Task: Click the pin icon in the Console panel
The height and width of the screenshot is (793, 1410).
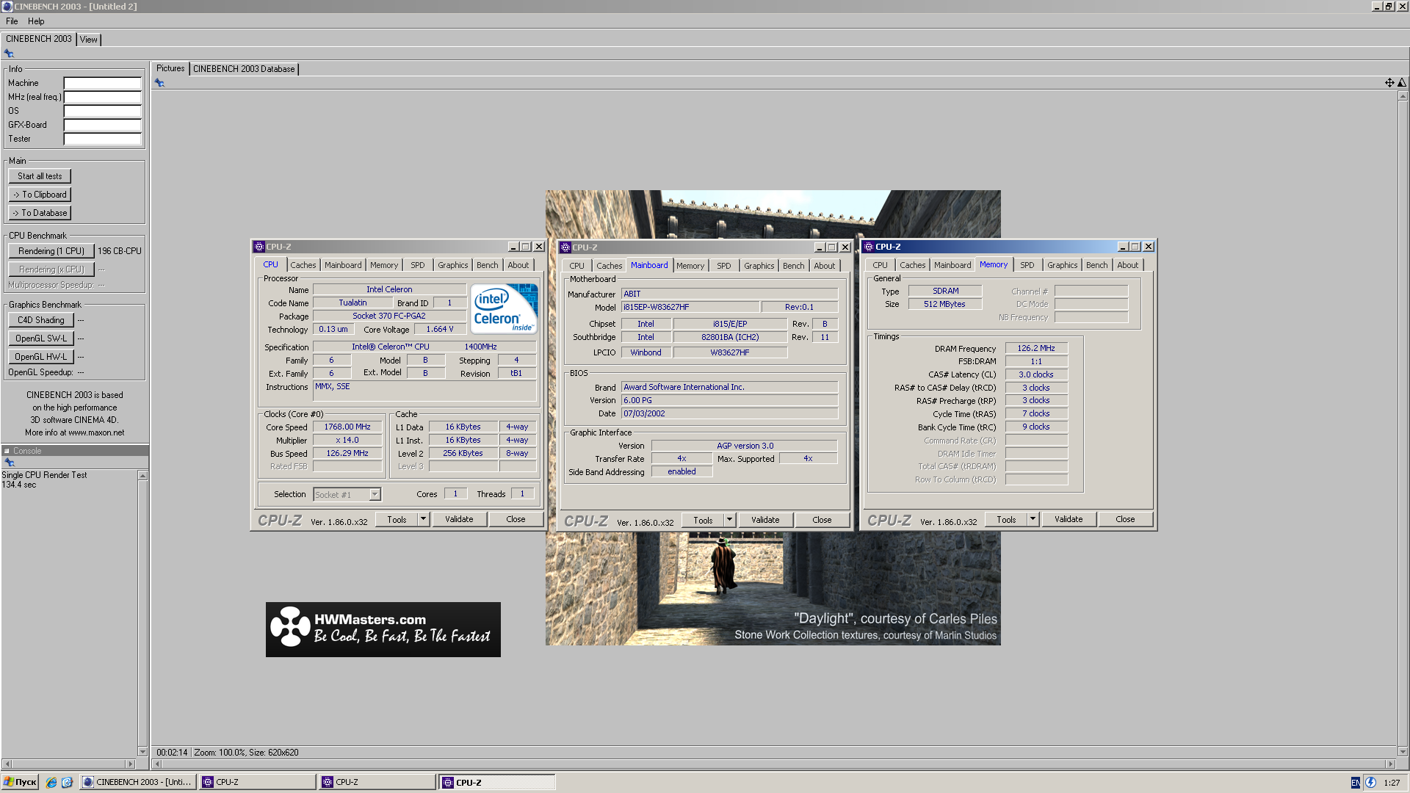Action: pos(10,463)
